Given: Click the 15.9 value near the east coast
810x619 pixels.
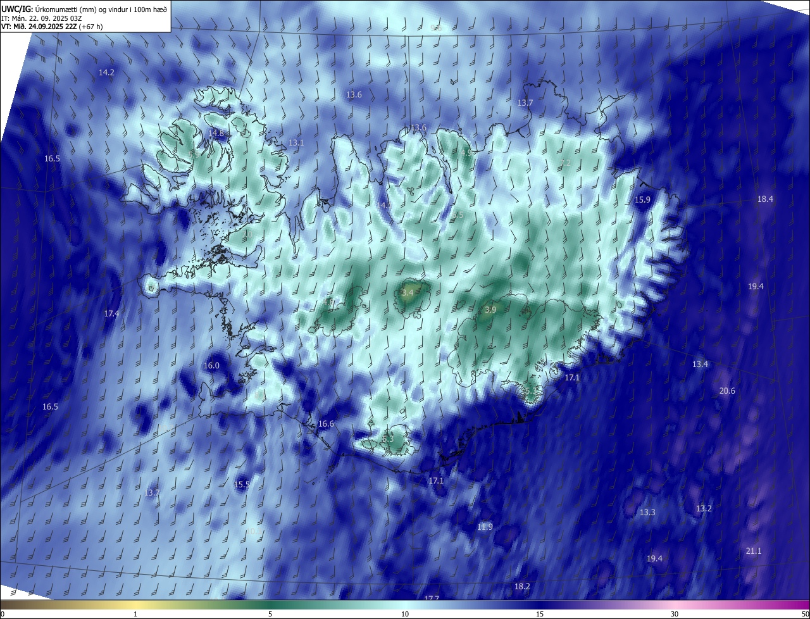Looking at the screenshot, I should 642,200.
